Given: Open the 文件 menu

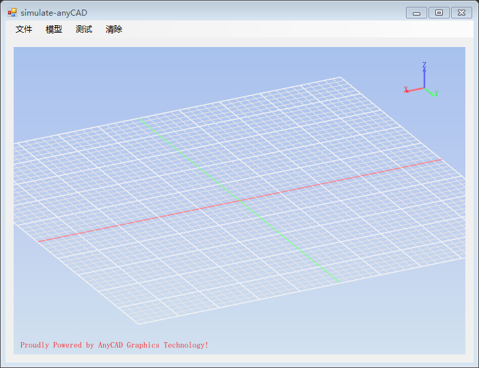Looking at the screenshot, I should (24, 29).
